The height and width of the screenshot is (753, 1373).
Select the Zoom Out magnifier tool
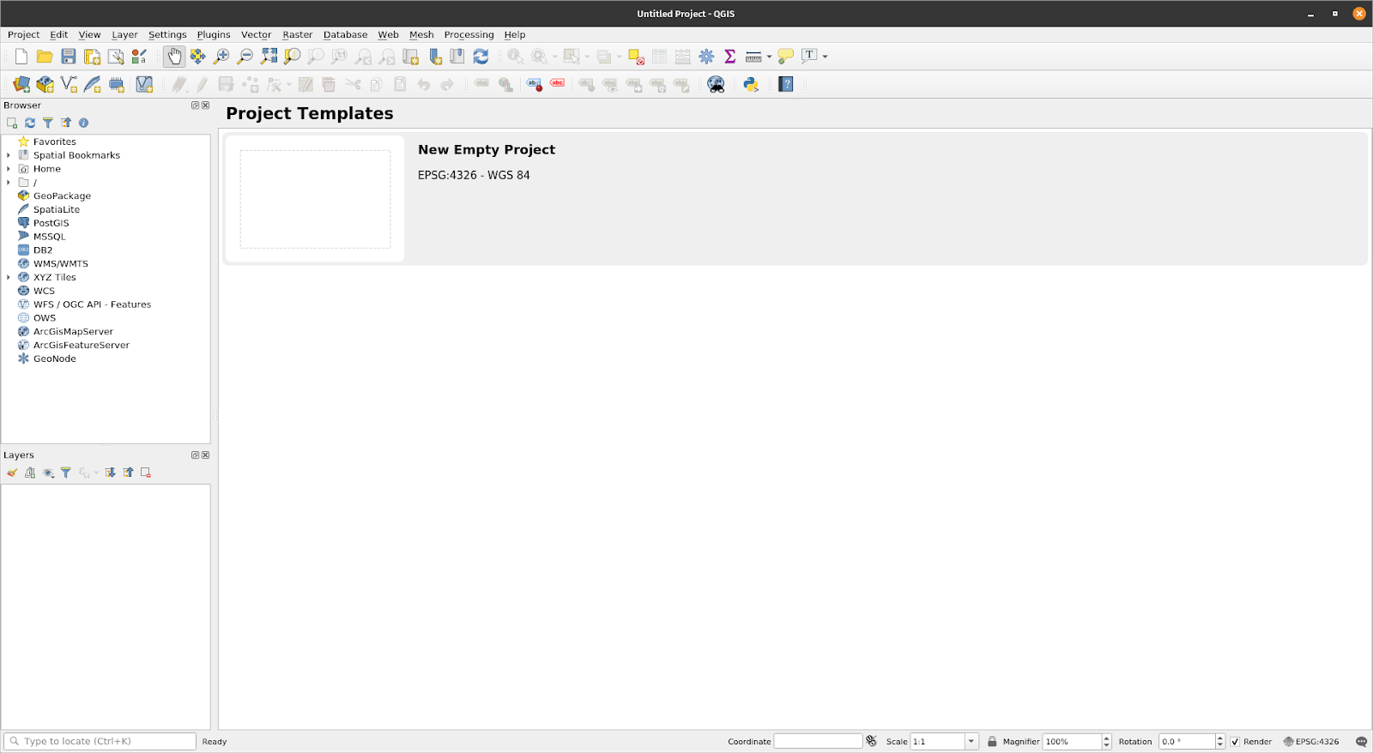click(245, 57)
